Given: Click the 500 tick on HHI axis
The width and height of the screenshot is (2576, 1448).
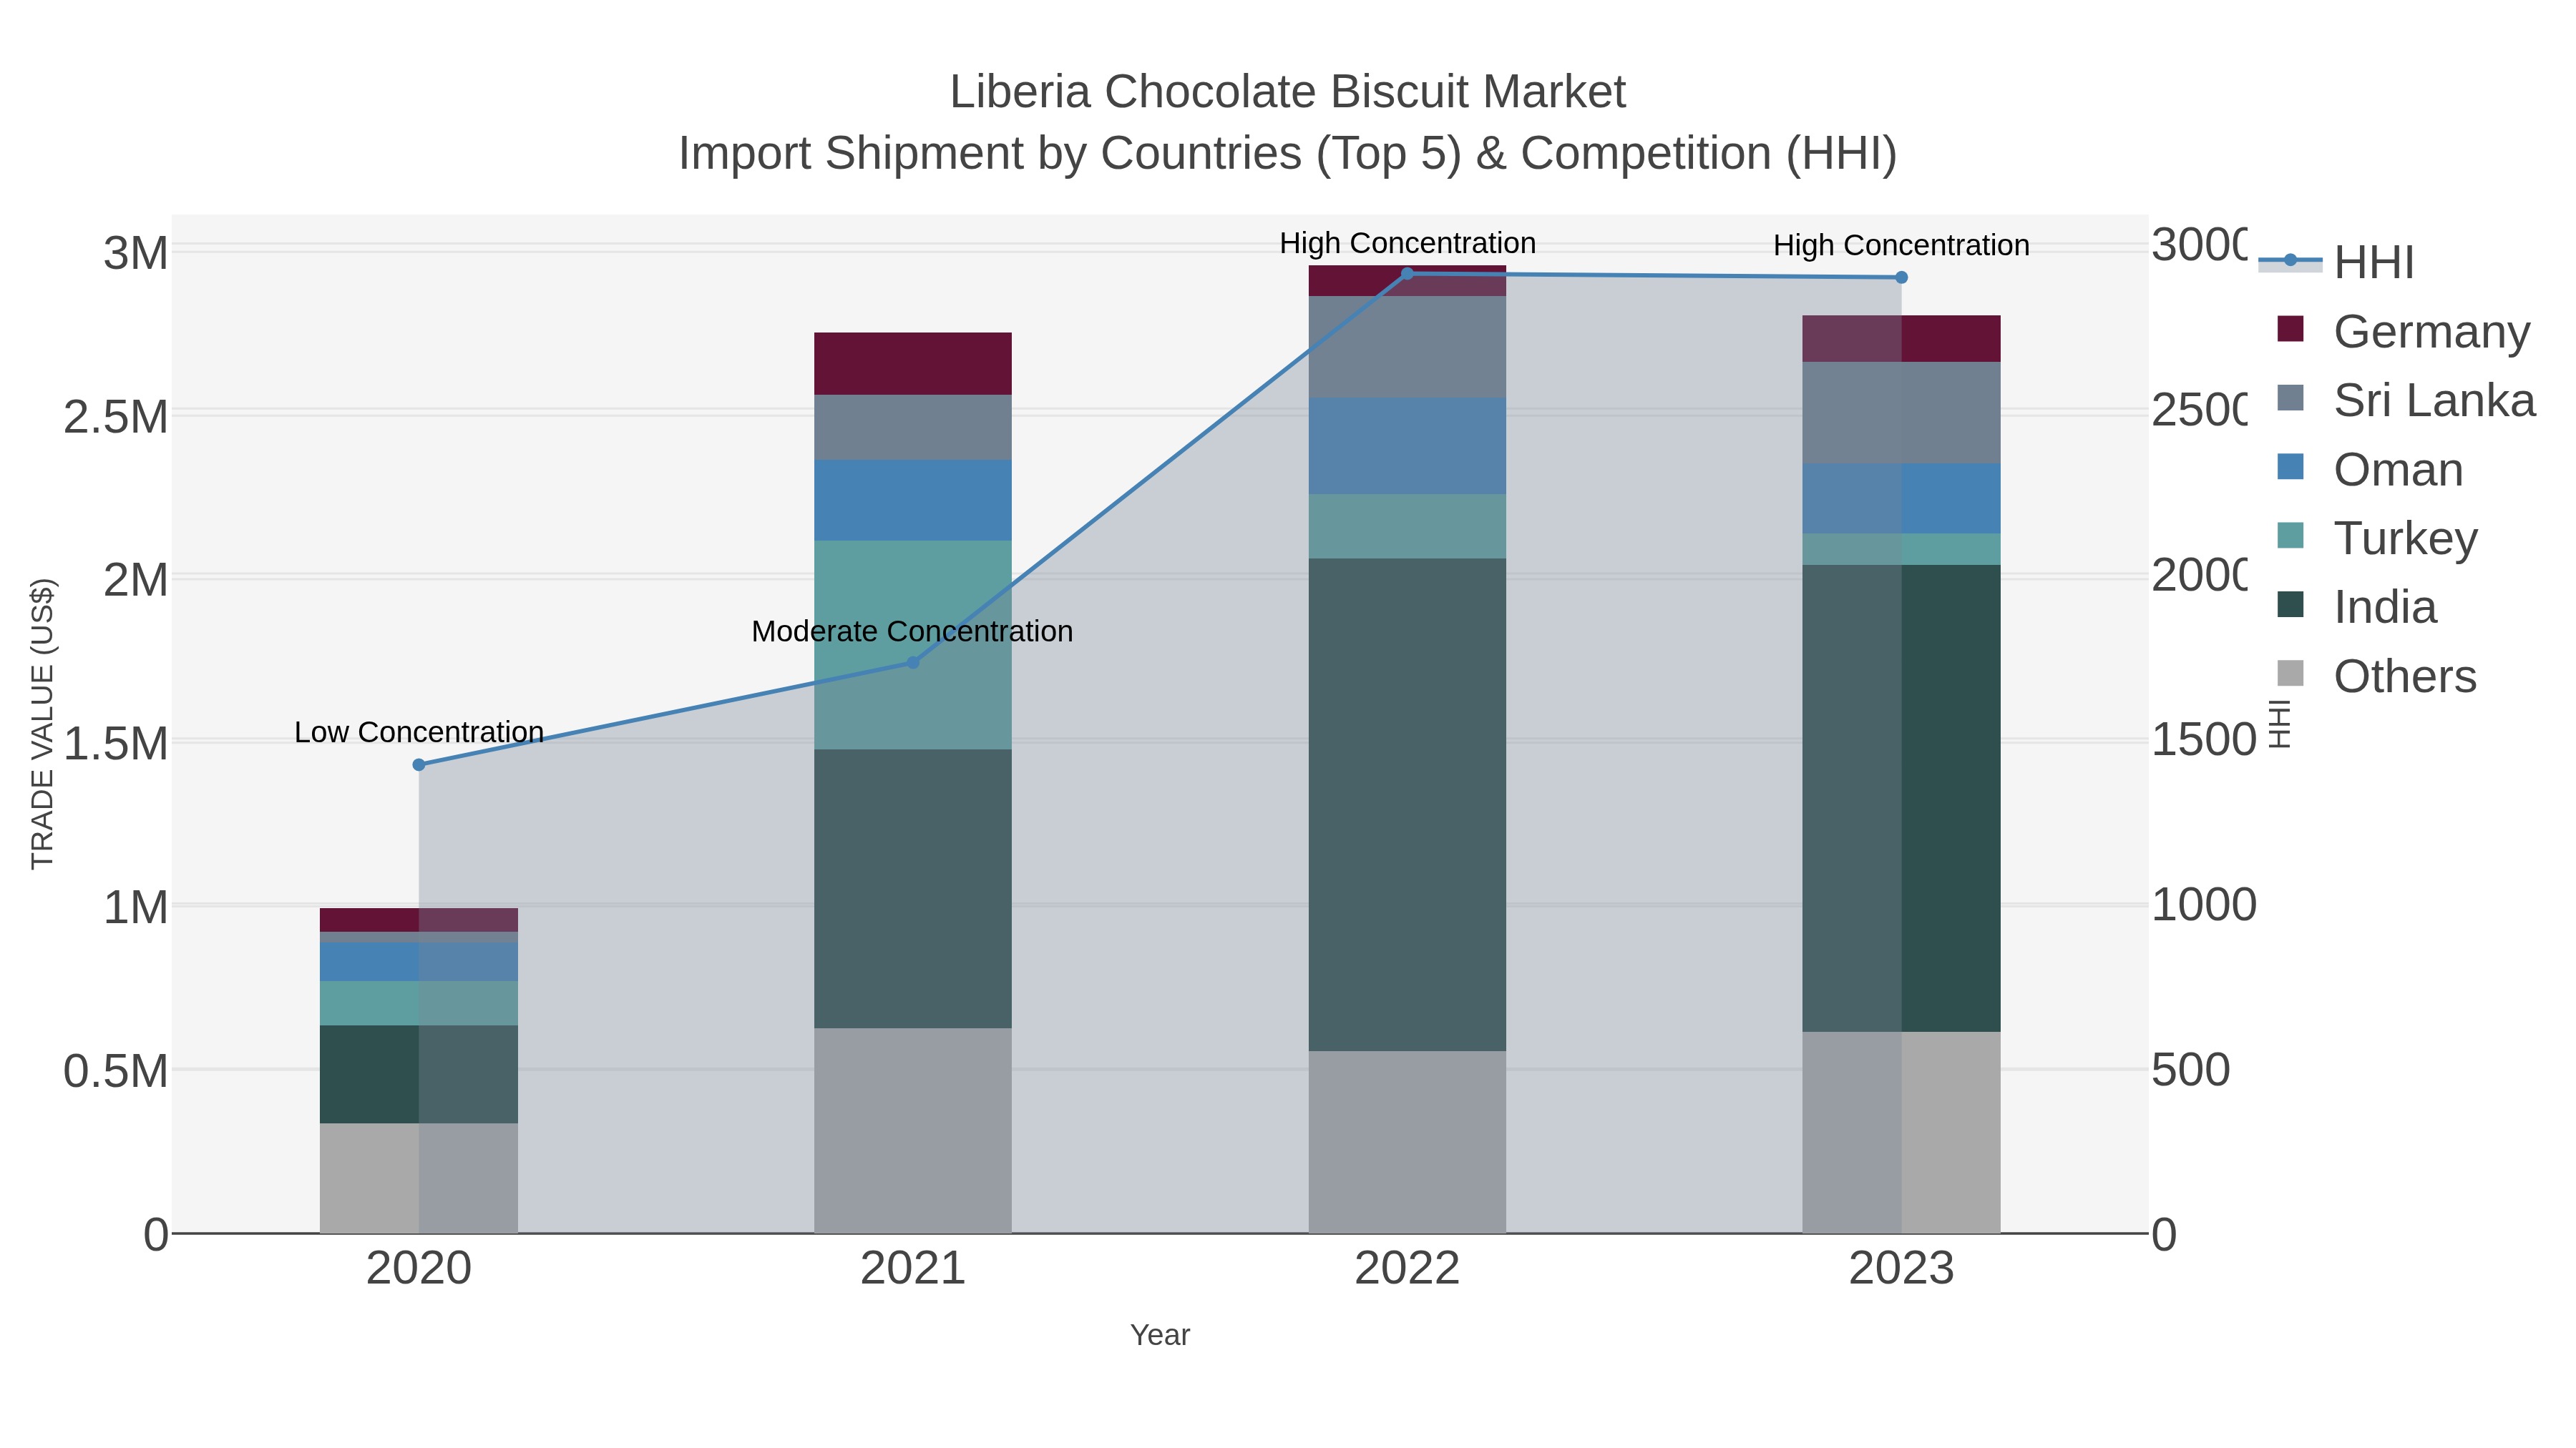Looking at the screenshot, I should (2190, 1070).
